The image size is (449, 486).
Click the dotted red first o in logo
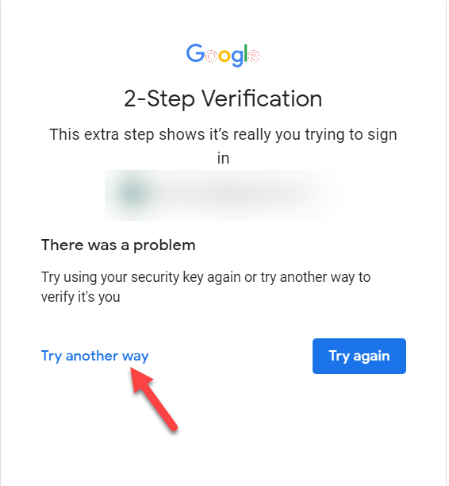click(212, 56)
